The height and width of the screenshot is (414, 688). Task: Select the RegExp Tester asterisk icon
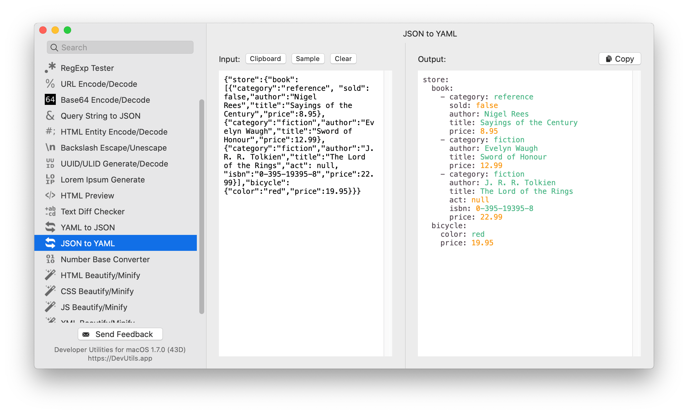(x=51, y=67)
